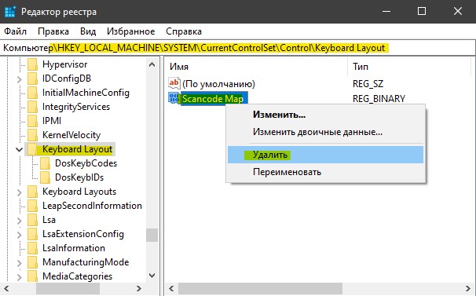476x296 pixels.
Task: Click the DosKeybCodes folder icon
Action: click(x=46, y=163)
